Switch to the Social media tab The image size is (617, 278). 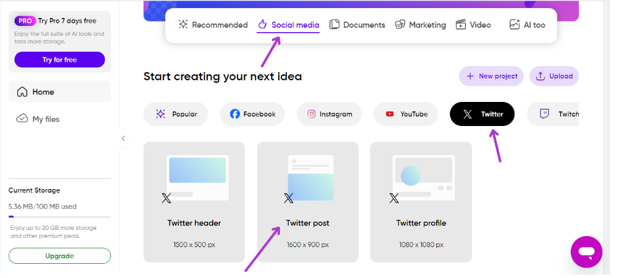click(288, 25)
